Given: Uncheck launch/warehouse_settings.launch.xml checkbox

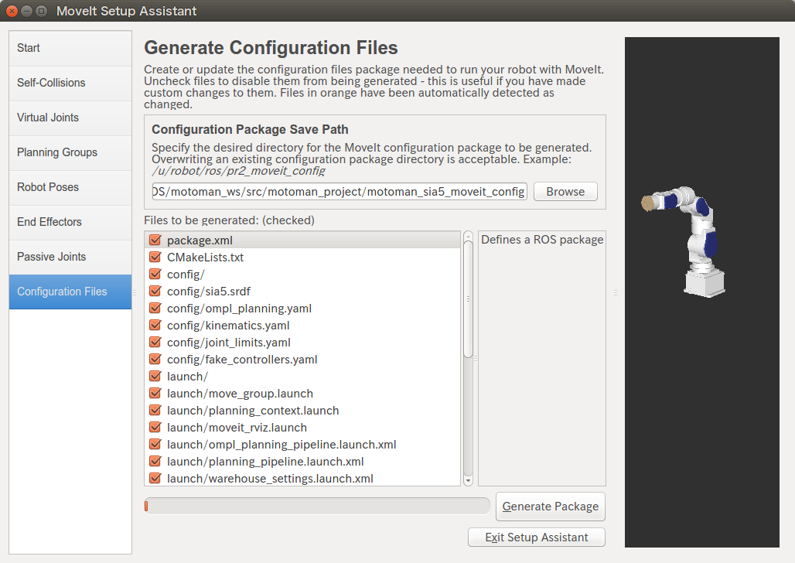Looking at the screenshot, I should click(x=155, y=478).
